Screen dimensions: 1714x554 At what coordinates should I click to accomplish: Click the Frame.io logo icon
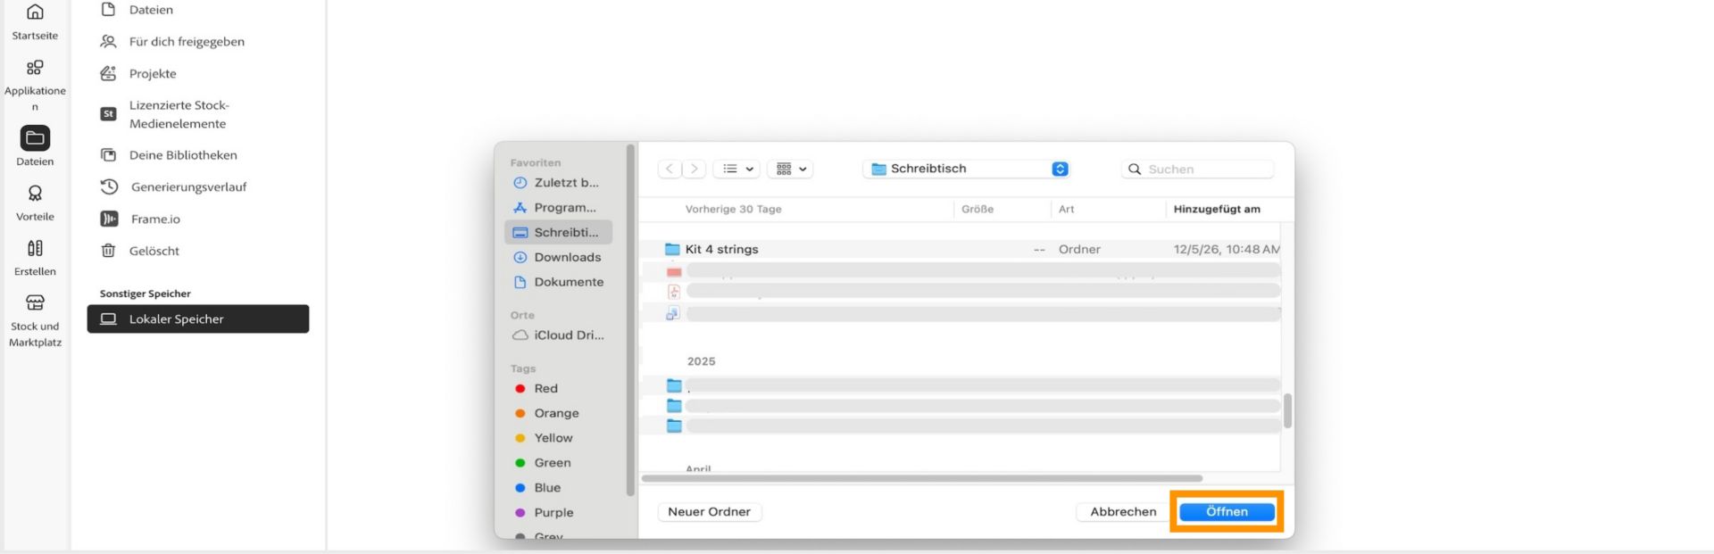tap(109, 219)
